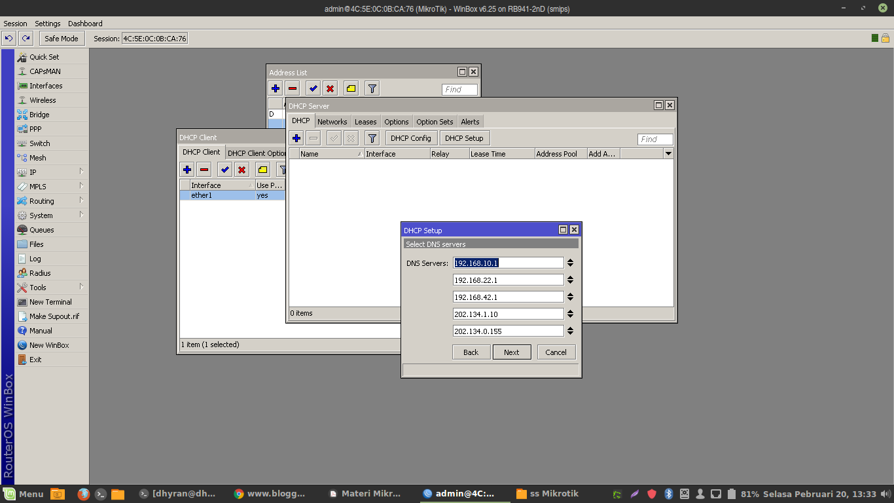The image size is (894, 503).
Task: Open Firefox from the taskbar
Action: click(83, 494)
